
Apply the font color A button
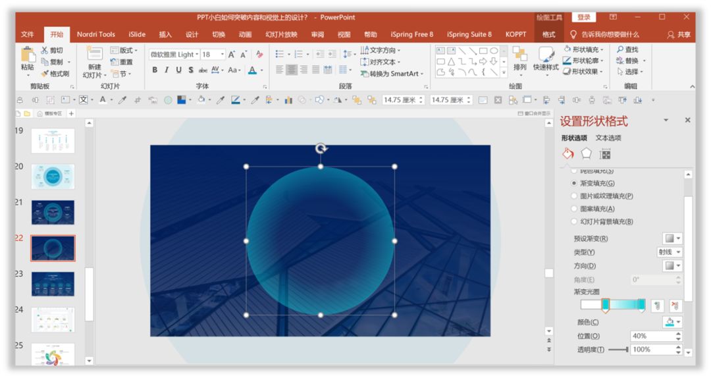coord(253,70)
